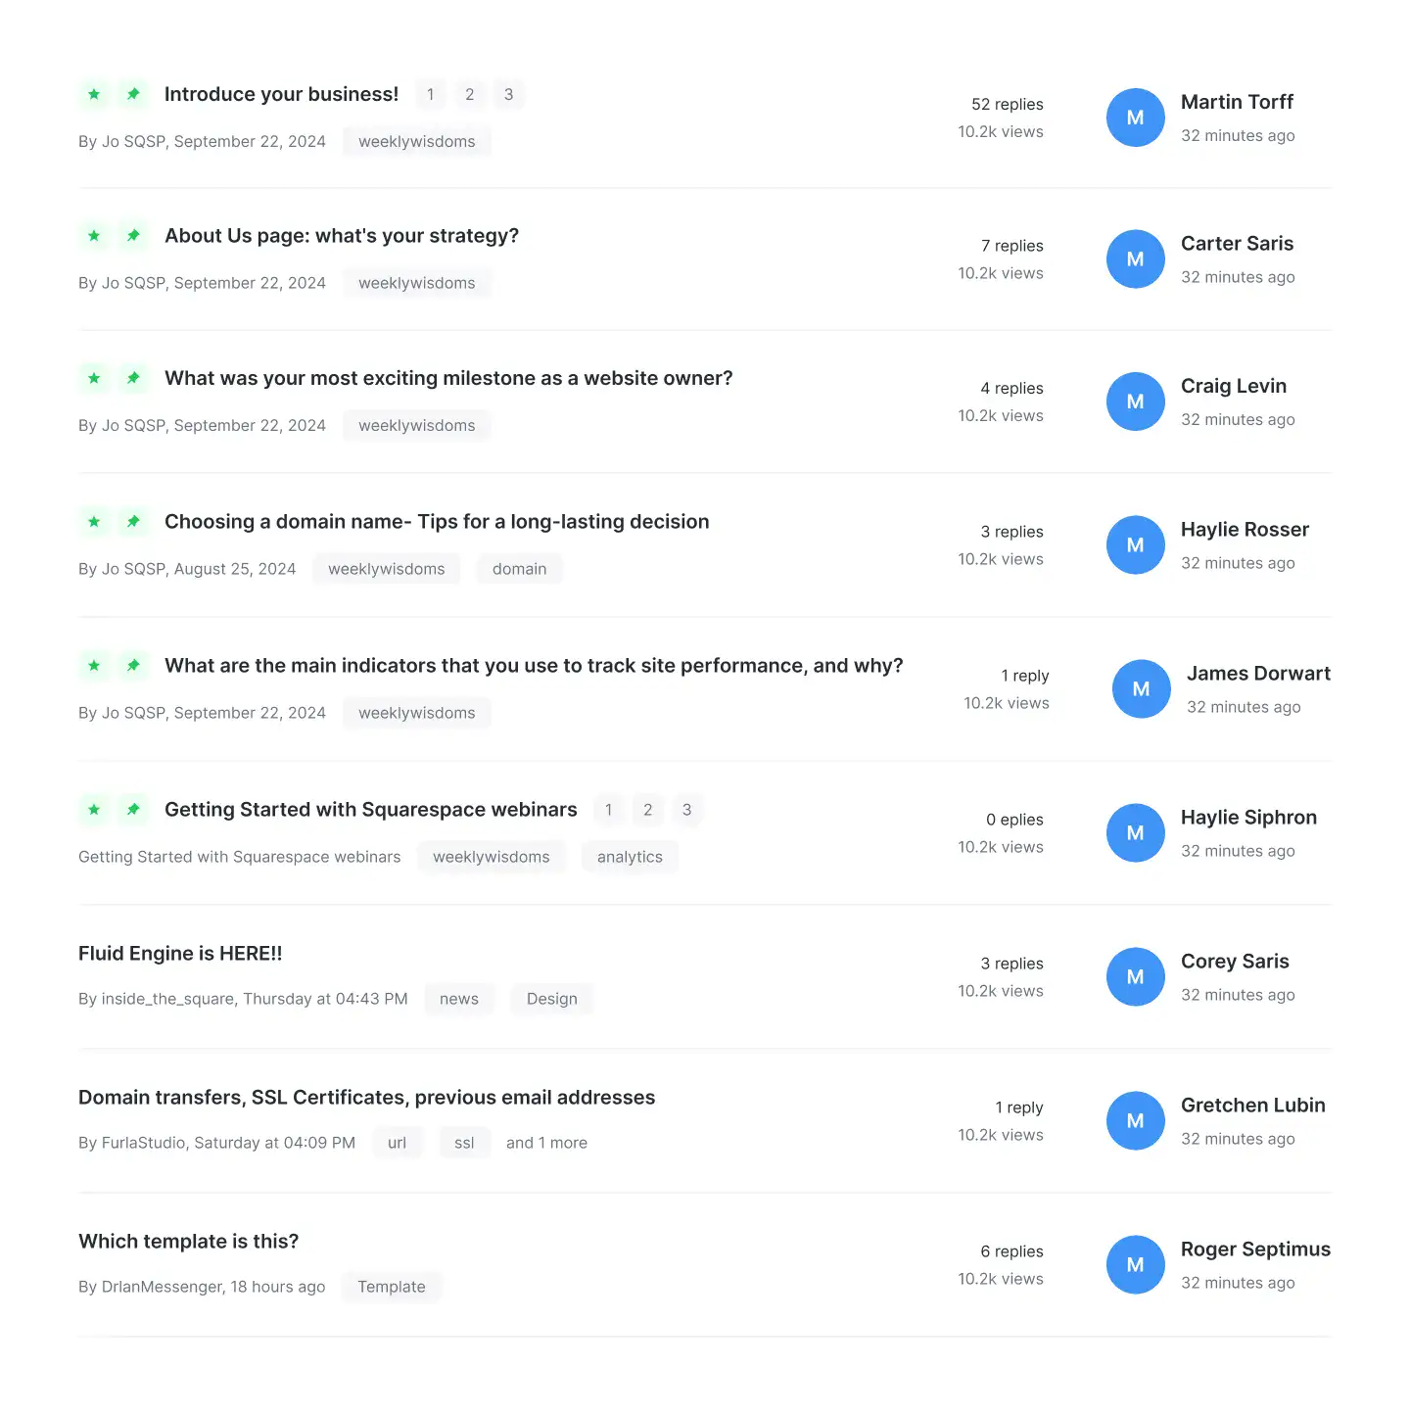Click the pin icon beside Choosing a domain name
1410x1415 pixels.
pyautogui.click(x=133, y=522)
